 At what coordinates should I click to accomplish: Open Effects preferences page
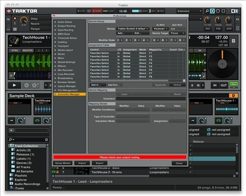click(x=62, y=66)
